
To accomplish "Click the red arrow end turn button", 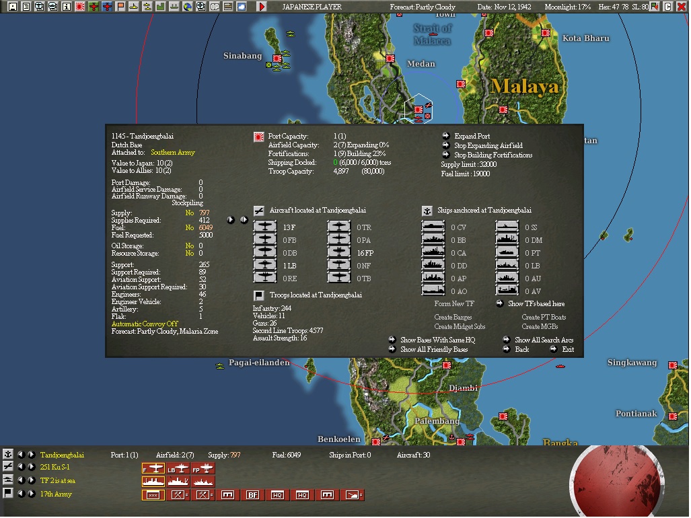I will point(262,7).
